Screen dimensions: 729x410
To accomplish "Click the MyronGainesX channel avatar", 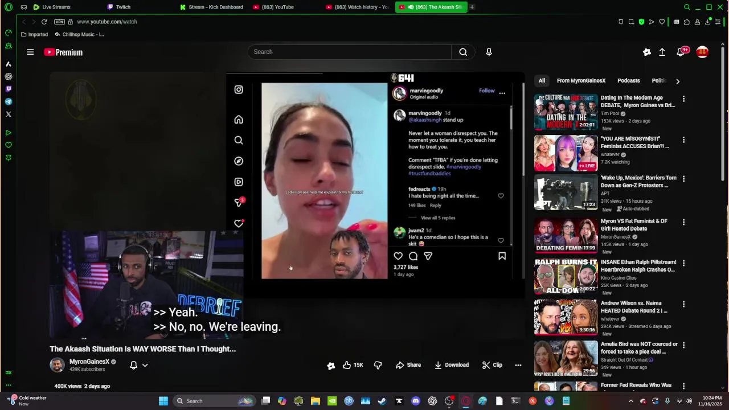I will [58, 365].
